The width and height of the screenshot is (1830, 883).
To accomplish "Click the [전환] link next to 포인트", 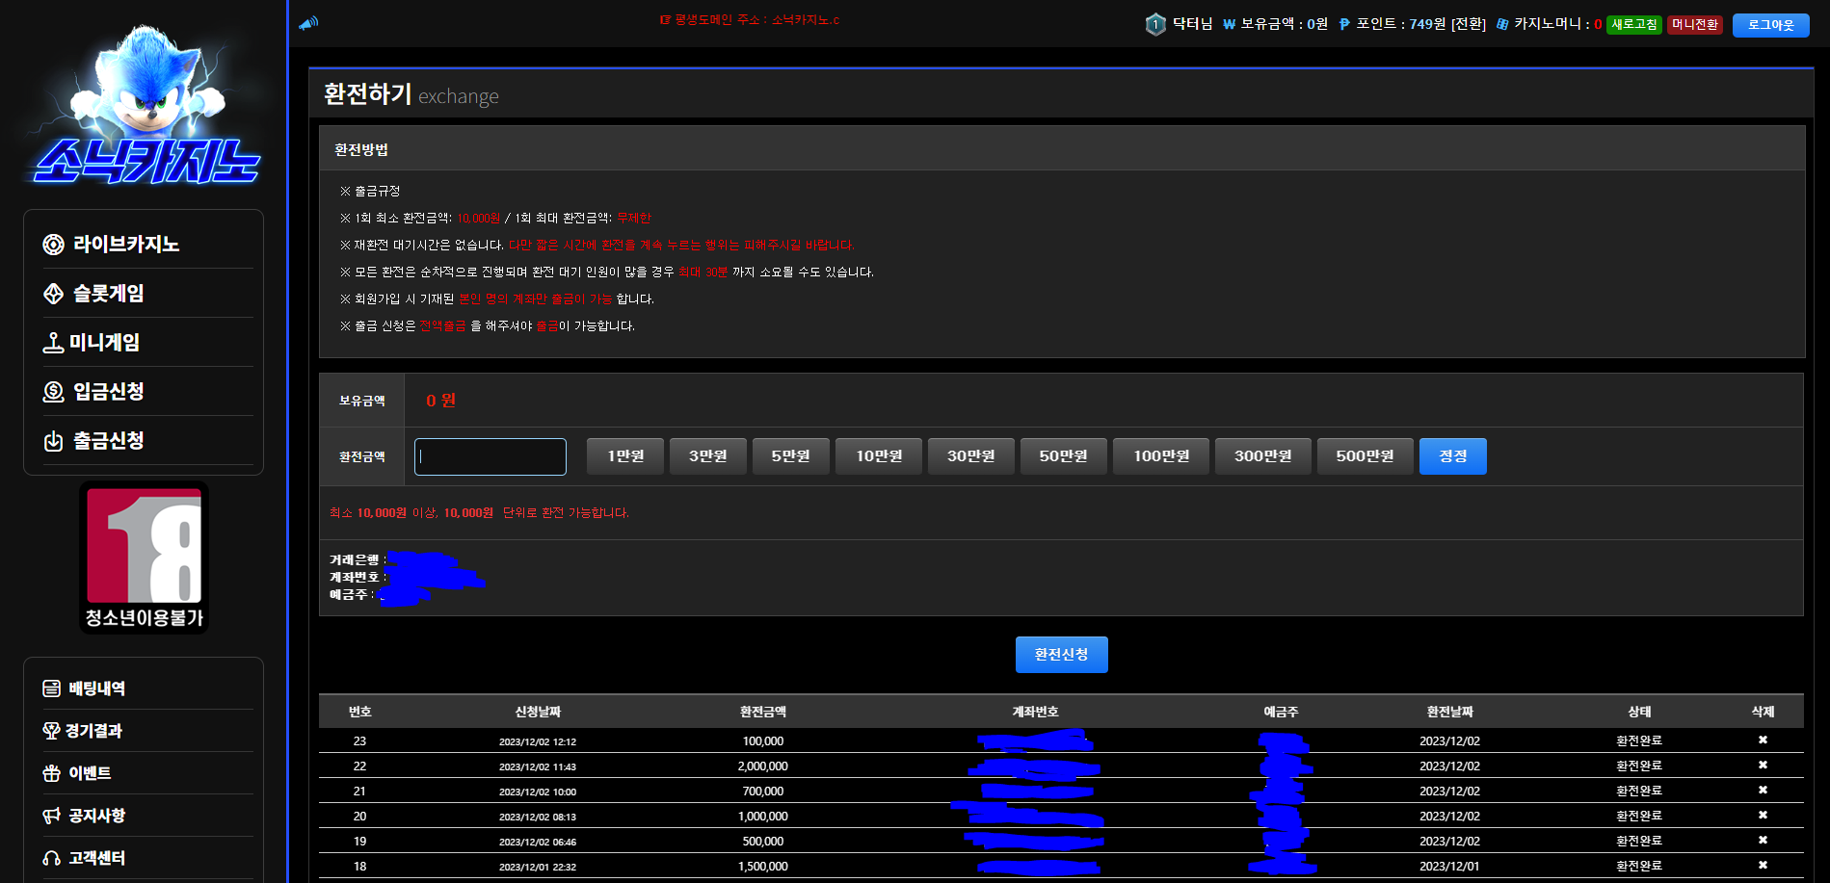I will (1469, 24).
